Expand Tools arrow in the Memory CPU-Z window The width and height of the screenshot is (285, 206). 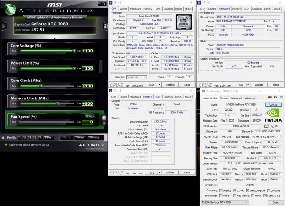pos(159,173)
